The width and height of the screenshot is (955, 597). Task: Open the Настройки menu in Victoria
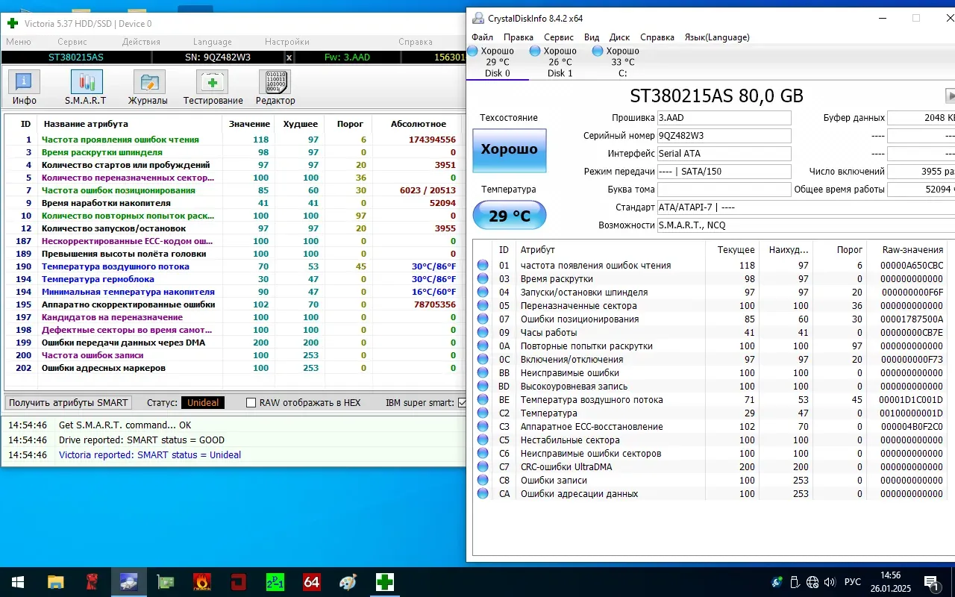(287, 42)
